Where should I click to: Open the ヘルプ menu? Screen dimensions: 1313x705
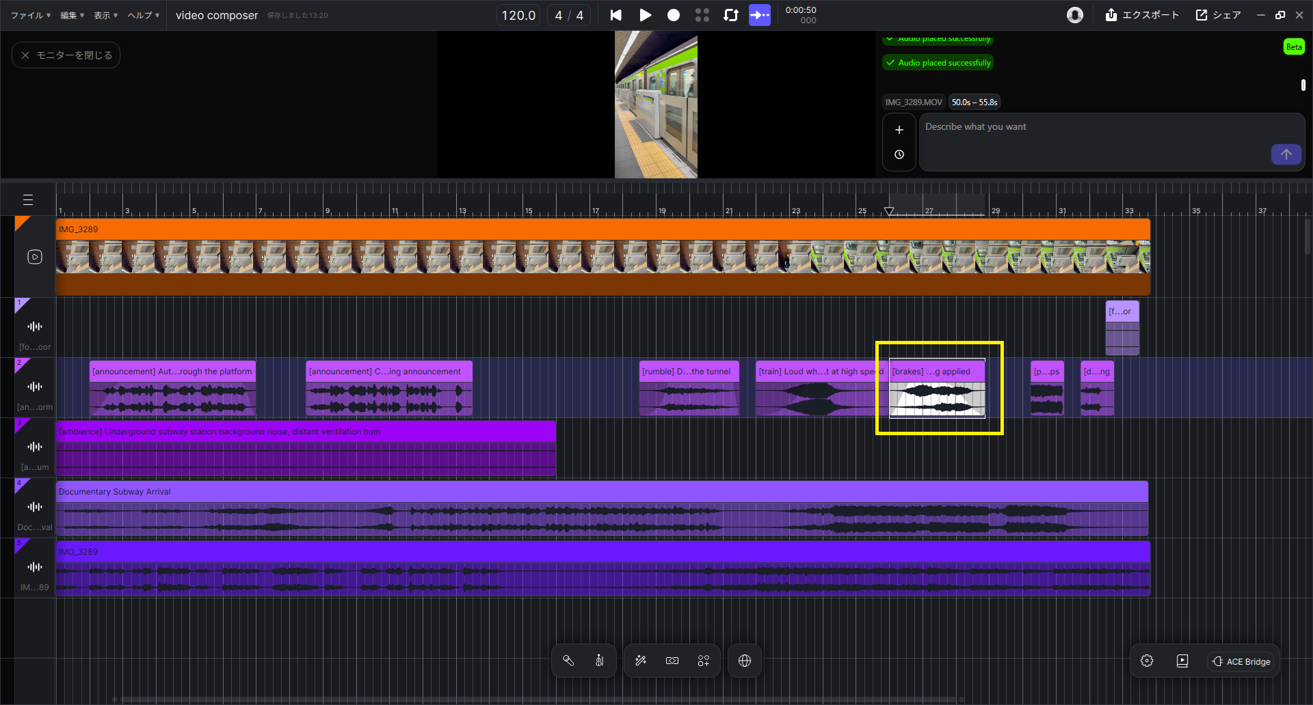point(143,15)
